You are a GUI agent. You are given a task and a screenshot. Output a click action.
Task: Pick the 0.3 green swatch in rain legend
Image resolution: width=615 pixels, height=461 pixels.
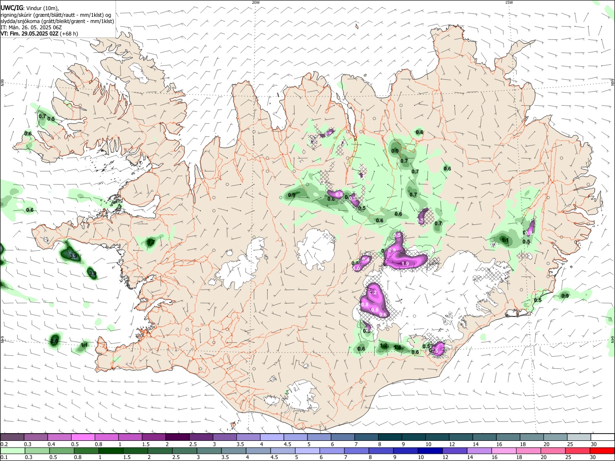click(x=37, y=451)
